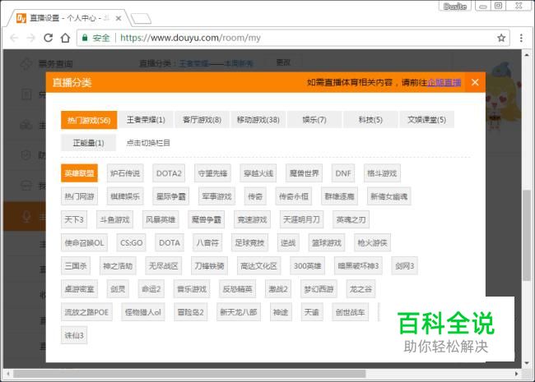This screenshot has width=535, height=382.
Task: Switch to 热门游戏(56) tab
Action: pyautogui.click(x=89, y=120)
